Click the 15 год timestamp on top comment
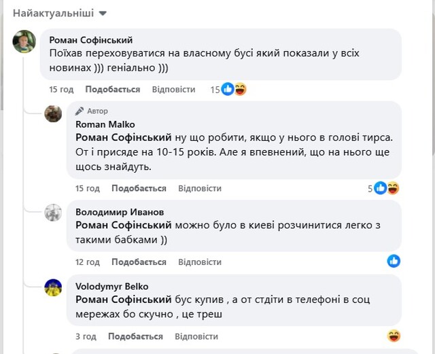Screen dimensions: 435x354 [61, 90]
